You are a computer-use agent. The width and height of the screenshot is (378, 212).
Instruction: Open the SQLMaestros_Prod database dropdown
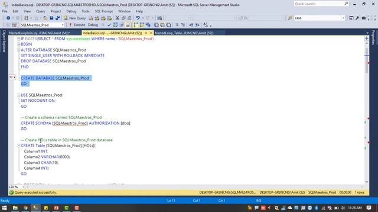tap(63, 25)
